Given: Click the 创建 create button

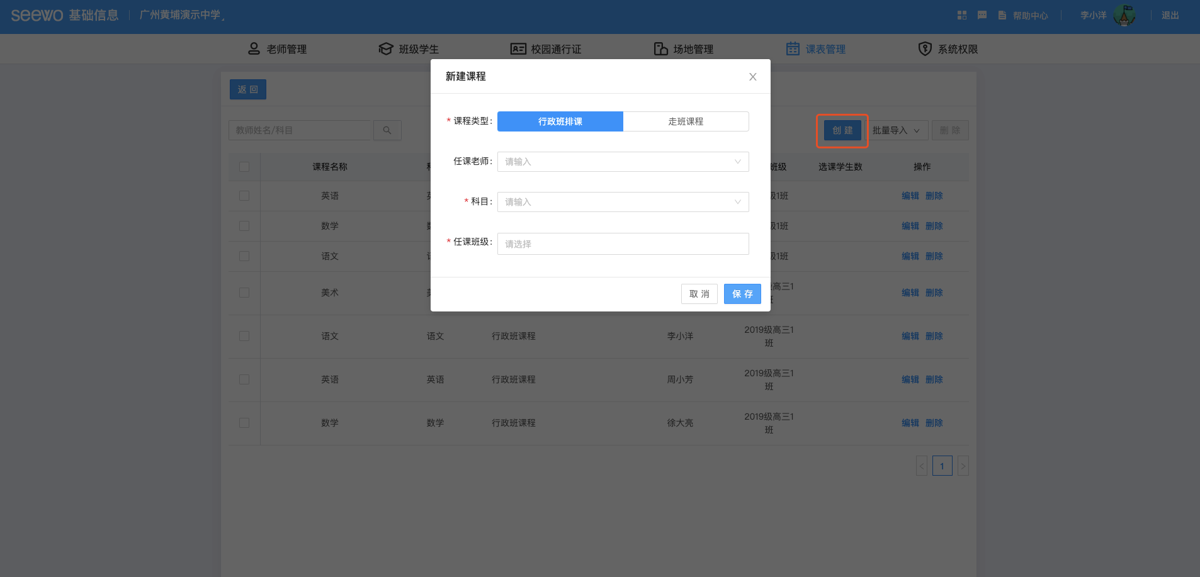Looking at the screenshot, I should pyautogui.click(x=842, y=130).
